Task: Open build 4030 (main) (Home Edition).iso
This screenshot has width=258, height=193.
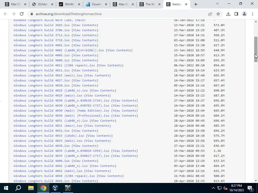Action: [x=61, y=111]
